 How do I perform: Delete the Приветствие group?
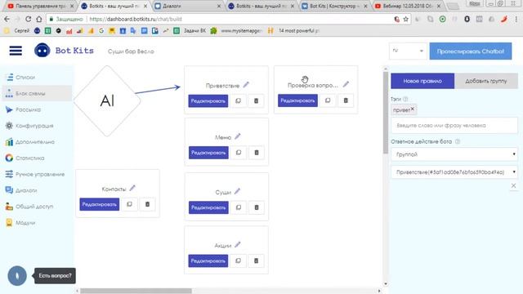(256, 100)
